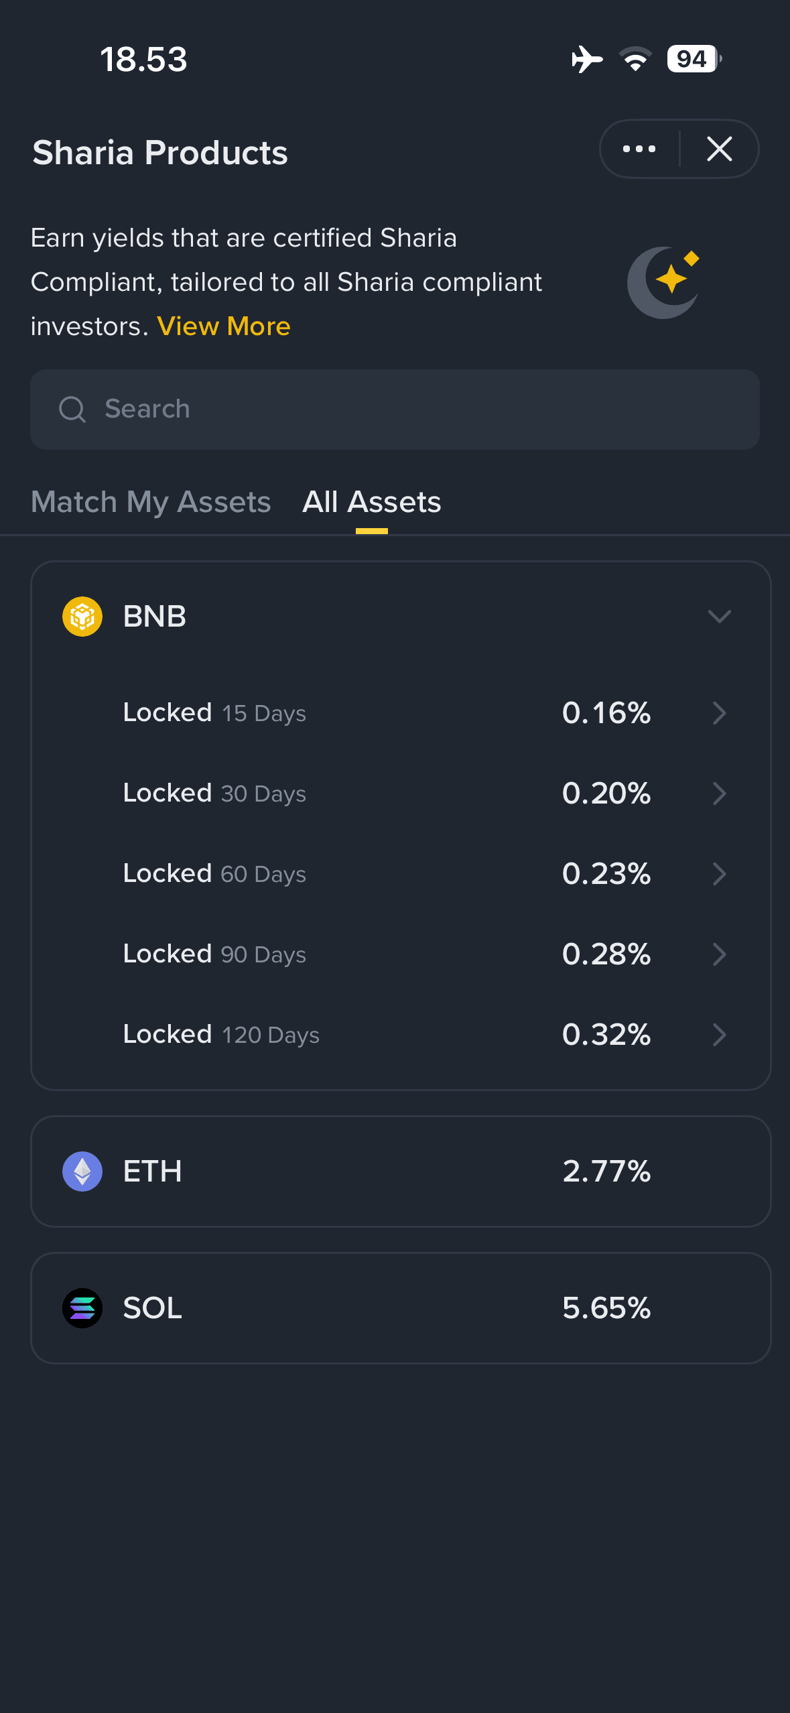The height and width of the screenshot is (1713, 790).
Task: Click the airplane mode status icon
Action: [x=586, y=60]
